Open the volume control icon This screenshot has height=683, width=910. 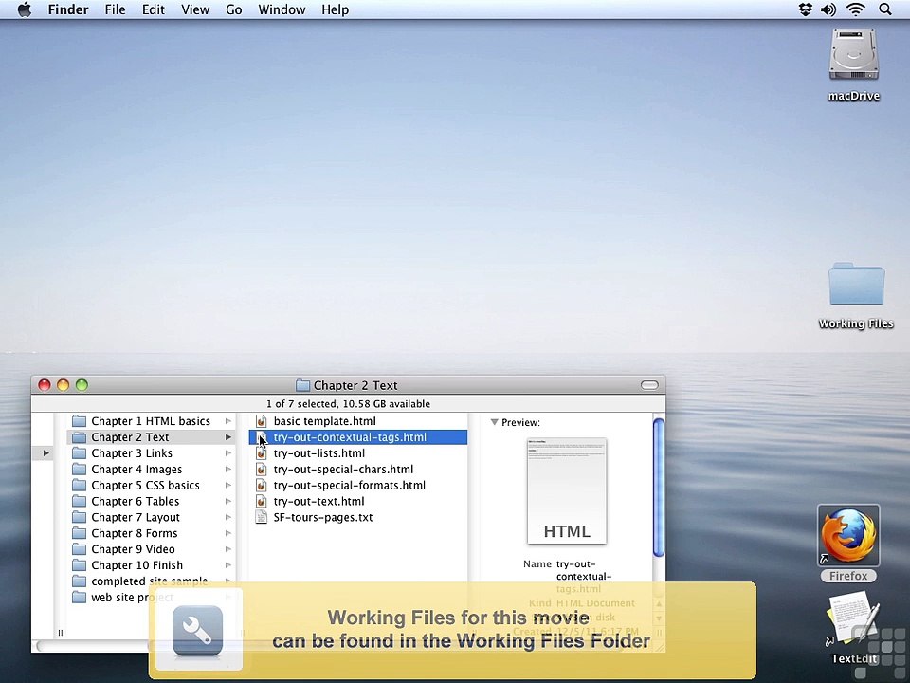828,9
